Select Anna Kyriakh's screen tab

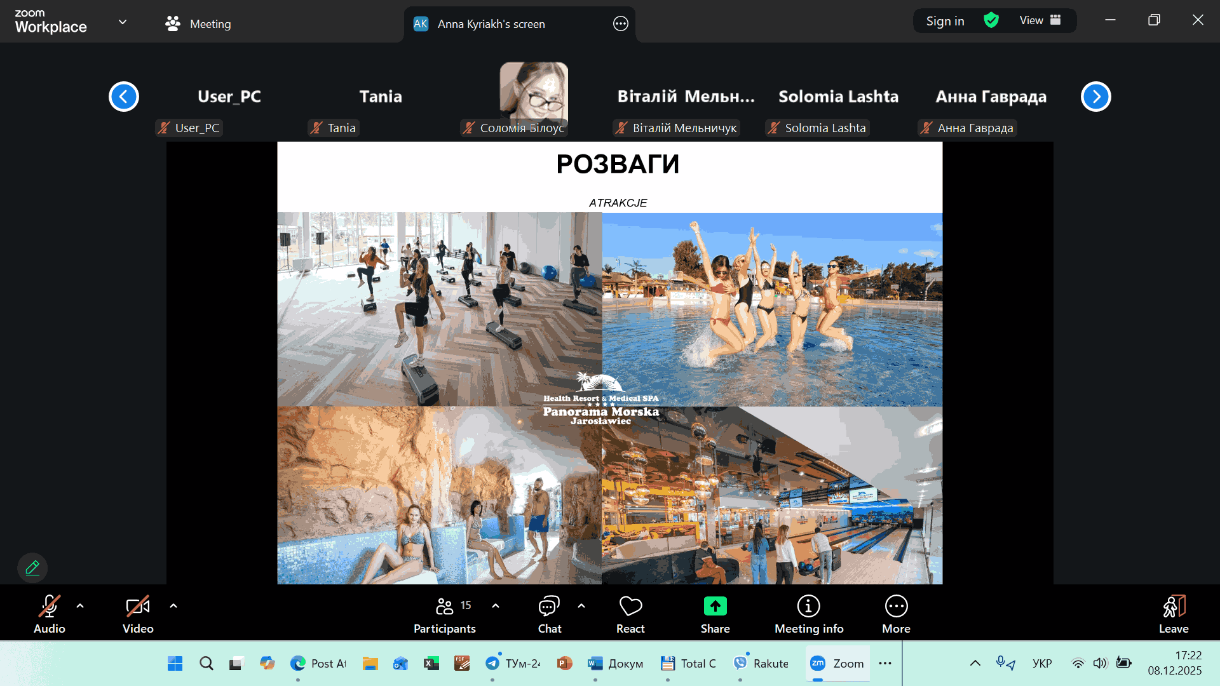pyautogui.click(x=491, y=24)
